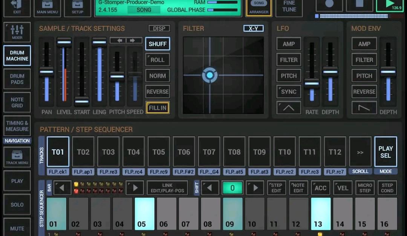Open the Setup screen

(x=77, y=8)
